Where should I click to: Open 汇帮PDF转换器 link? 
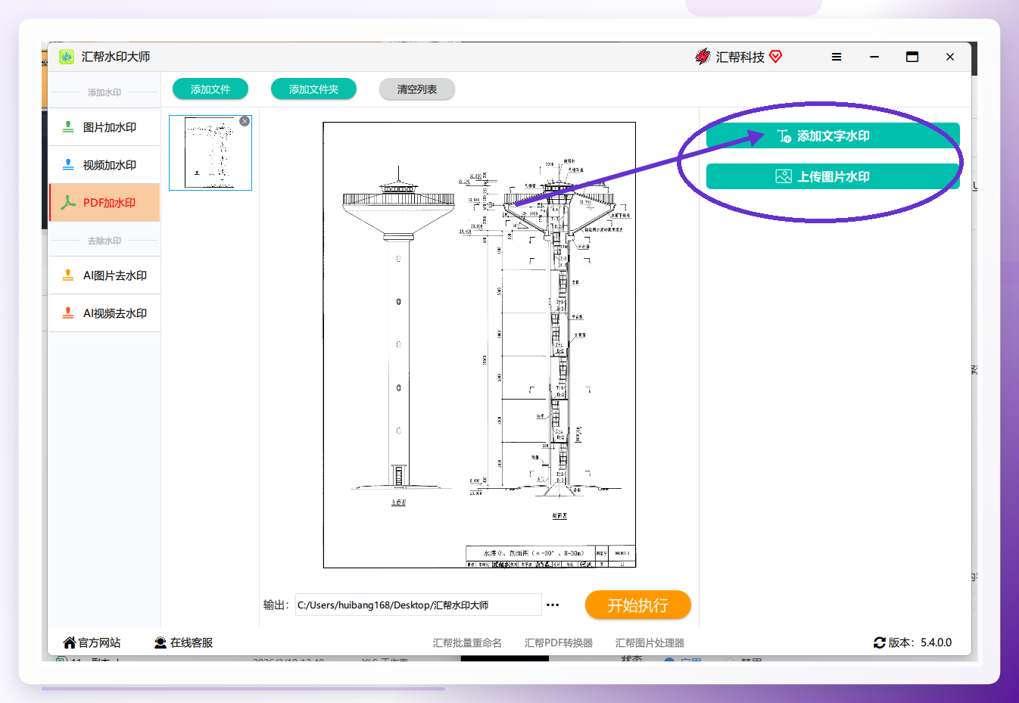tap(559, 642)
